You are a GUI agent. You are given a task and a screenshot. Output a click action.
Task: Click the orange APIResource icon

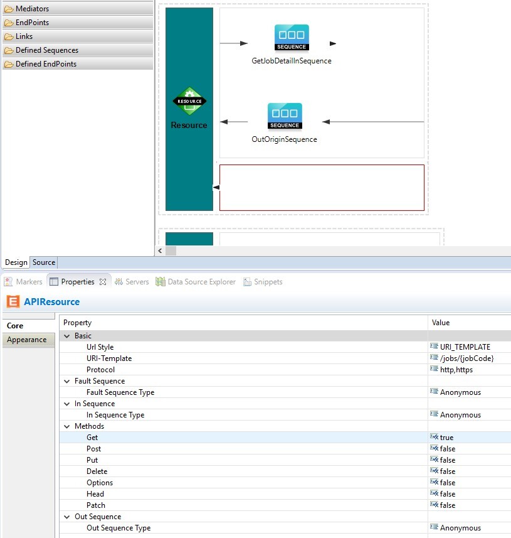[13, 301]
